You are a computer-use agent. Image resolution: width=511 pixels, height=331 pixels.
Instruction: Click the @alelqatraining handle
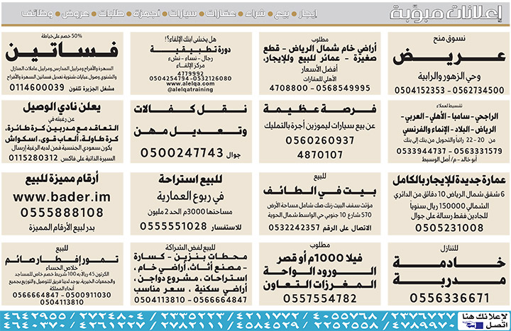[x=191, y=89]
